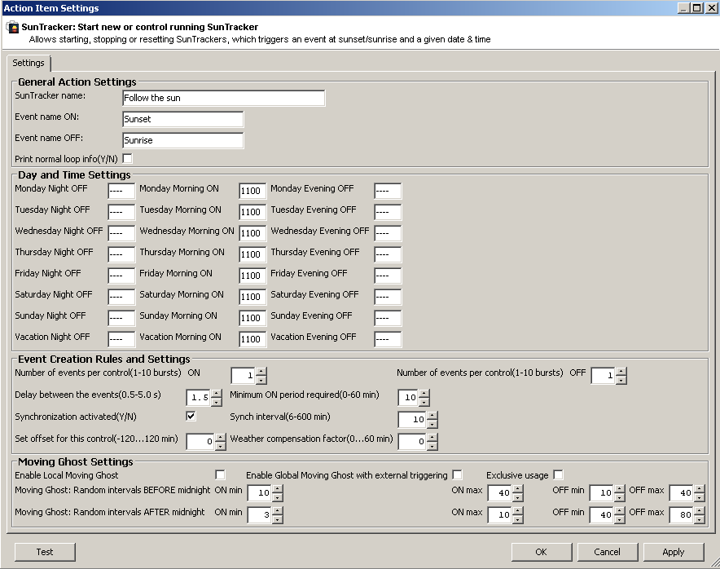Select the Settings tab
This screenshot has width=720, height=569.
click(29, 63)
